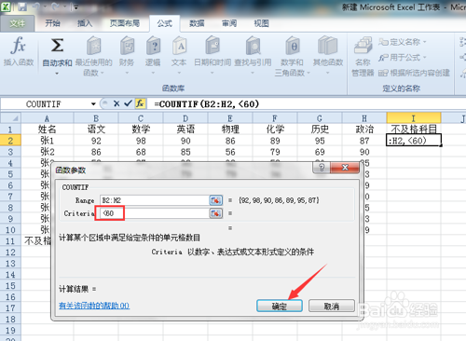The image size is (466, 341).
Task: Click Use in Formula (用于公式) command
Action: pos(402,58)
